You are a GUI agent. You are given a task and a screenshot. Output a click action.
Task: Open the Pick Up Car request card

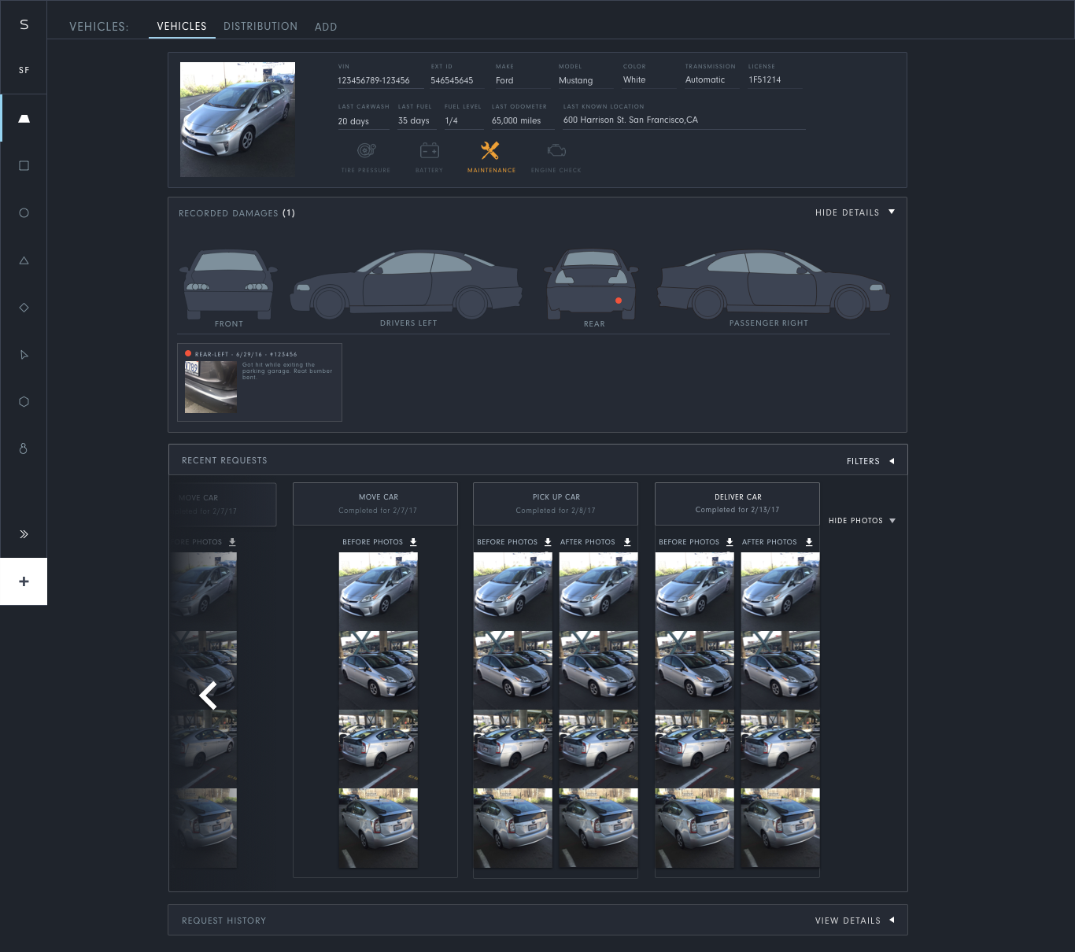tap(556, 504)
